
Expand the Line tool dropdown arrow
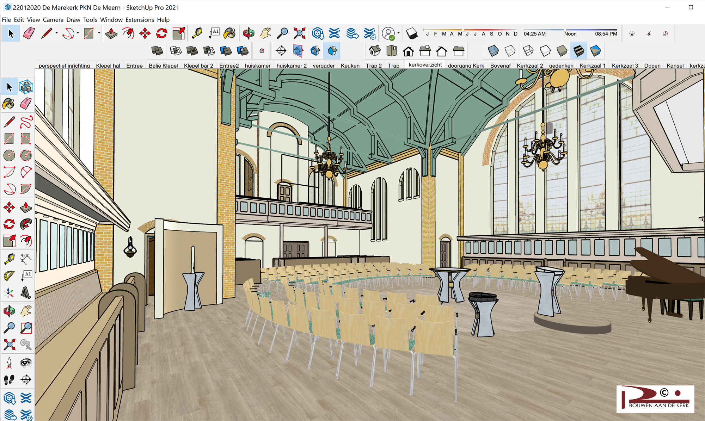tap(57, 33)
